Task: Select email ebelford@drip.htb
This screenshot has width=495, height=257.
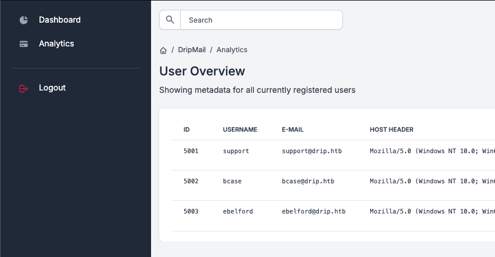Action: pos(314,212)
